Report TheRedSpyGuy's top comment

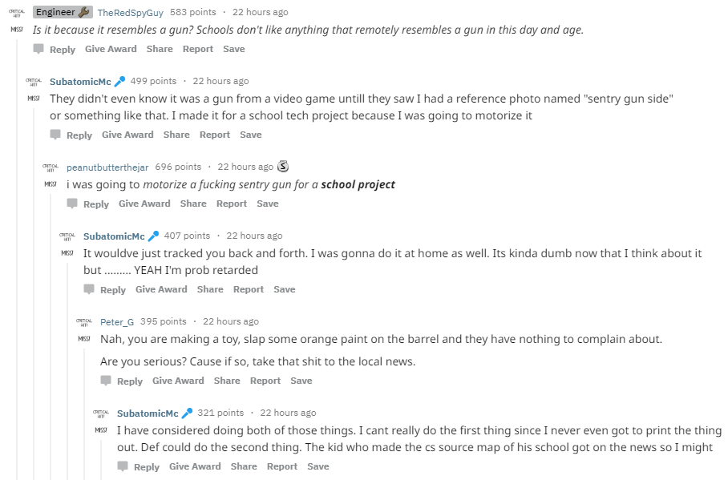coord(198,49)
